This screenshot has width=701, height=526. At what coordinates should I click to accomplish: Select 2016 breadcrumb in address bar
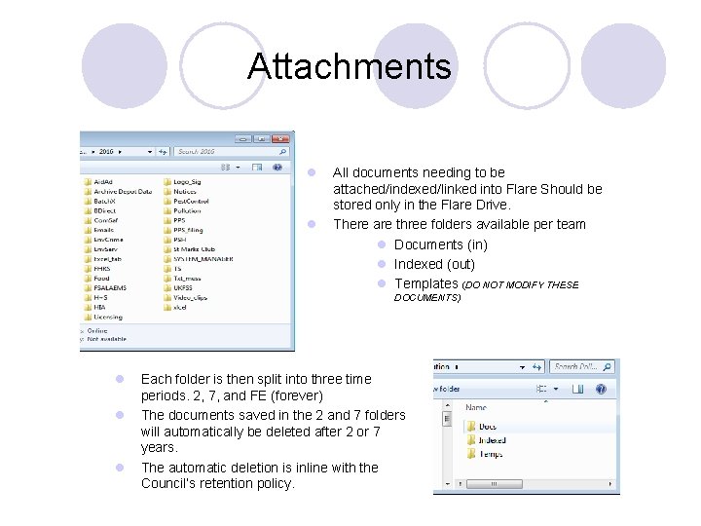[x=106, y=152]
